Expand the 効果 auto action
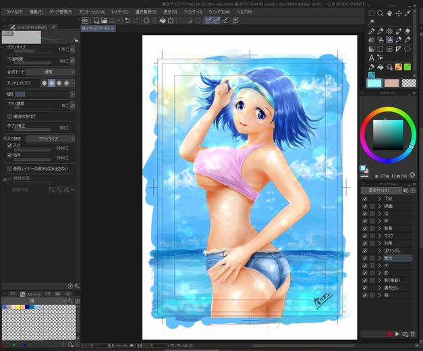 (380, 243)
